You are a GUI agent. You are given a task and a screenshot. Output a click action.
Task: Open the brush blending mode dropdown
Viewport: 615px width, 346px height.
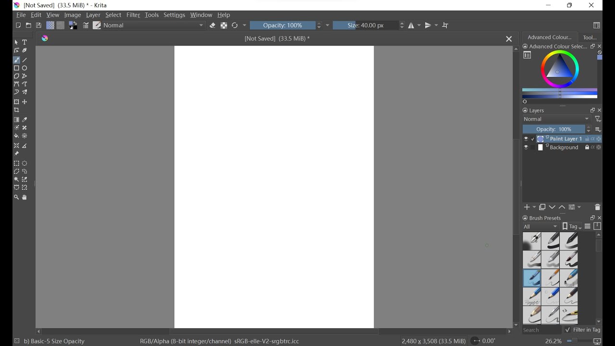[x=154, y=25]
